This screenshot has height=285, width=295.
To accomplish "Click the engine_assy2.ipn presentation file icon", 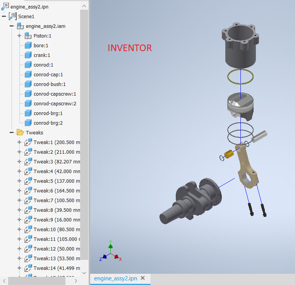I will tap(5, 7).
